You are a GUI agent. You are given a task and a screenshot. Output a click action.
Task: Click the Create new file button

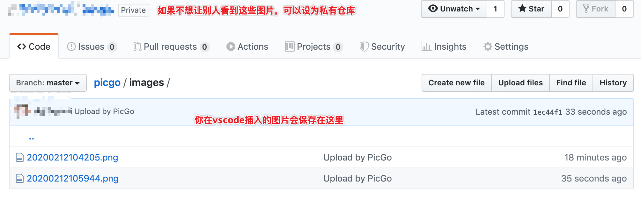[456, 83]
